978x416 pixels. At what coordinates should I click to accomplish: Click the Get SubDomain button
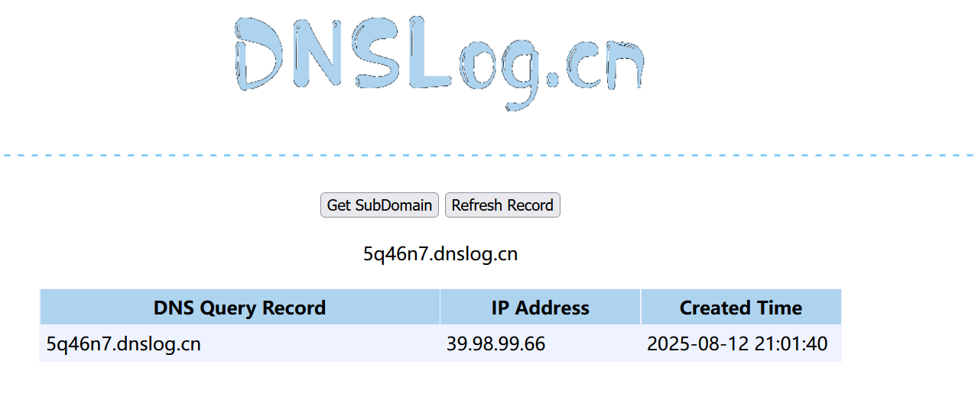point(379,205)
